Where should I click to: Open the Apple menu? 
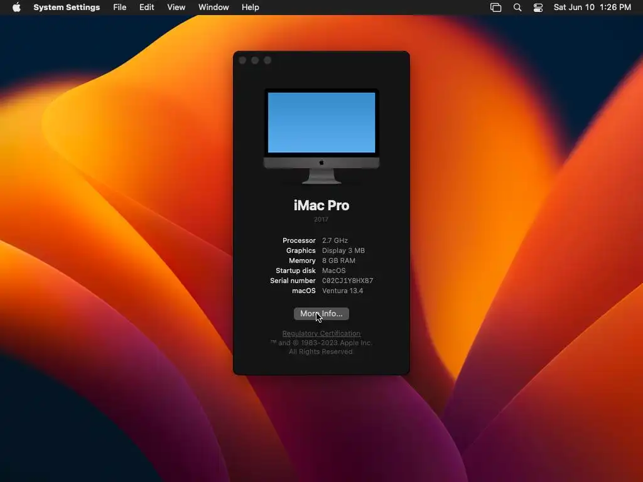pos(16,8)
